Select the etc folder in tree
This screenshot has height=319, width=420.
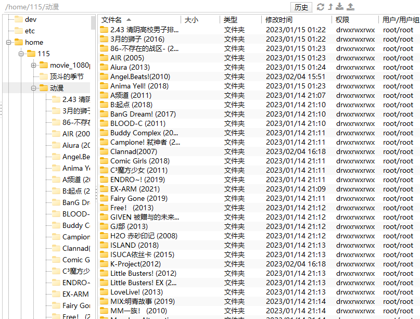pos(30,31)
